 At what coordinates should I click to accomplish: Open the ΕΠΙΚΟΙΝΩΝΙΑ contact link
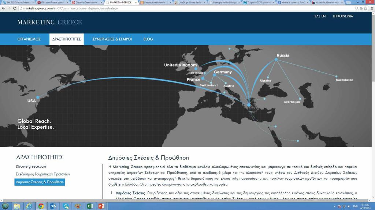tap(343, 16)
